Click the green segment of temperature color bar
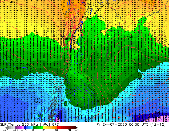 coord(38,128)
